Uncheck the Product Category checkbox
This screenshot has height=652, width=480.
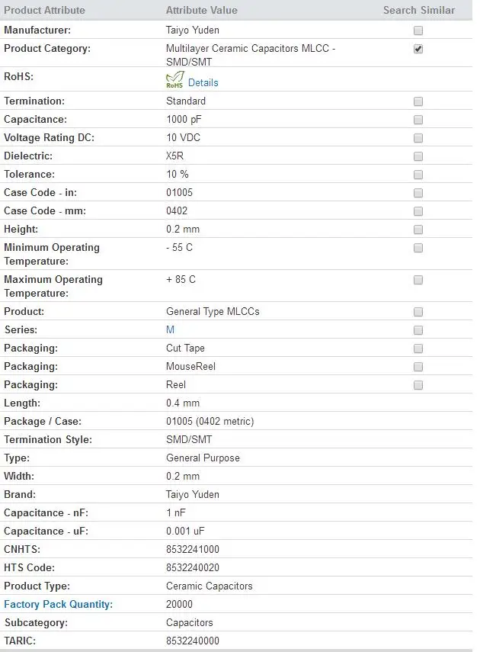[x=418, y=49]
